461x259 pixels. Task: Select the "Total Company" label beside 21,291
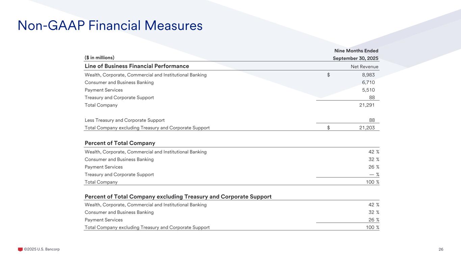101,105
